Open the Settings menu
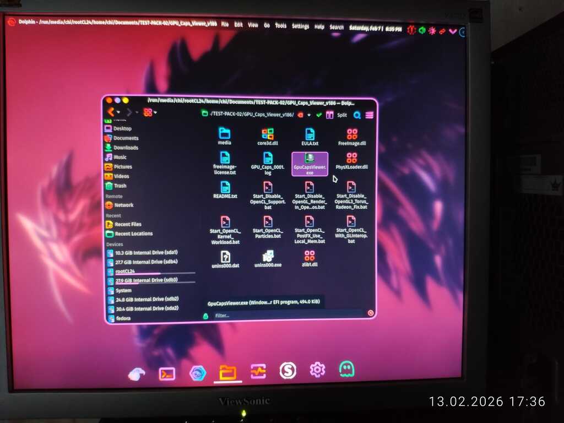This screenshot has height=423, width=564. tap(300, 26)
